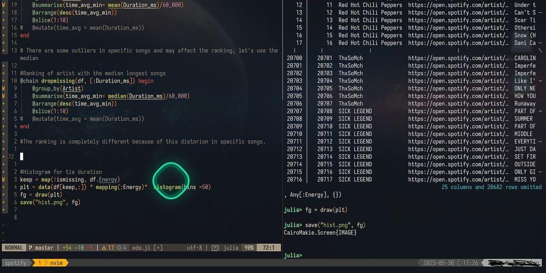Click the spotify session name in tmux
546x273 pixels.
(x=15, y=263)
